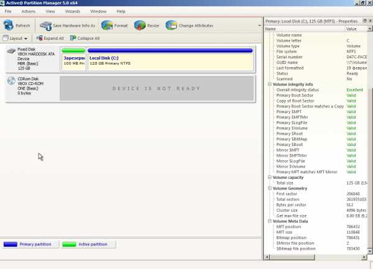Click the green Active partition legend swatch
Viewport: 373px width, 269px height.
pos(69,244)
